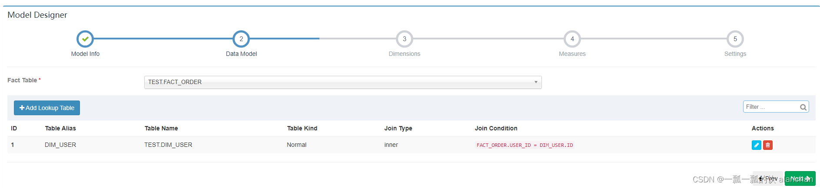
Task: Click the magnifier icon in the Filter box
Action: pos(803,107)
